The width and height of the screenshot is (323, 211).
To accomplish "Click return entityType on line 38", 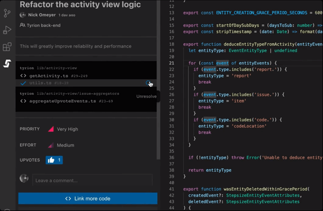I will pyautogui.click(x=210, y=170).
